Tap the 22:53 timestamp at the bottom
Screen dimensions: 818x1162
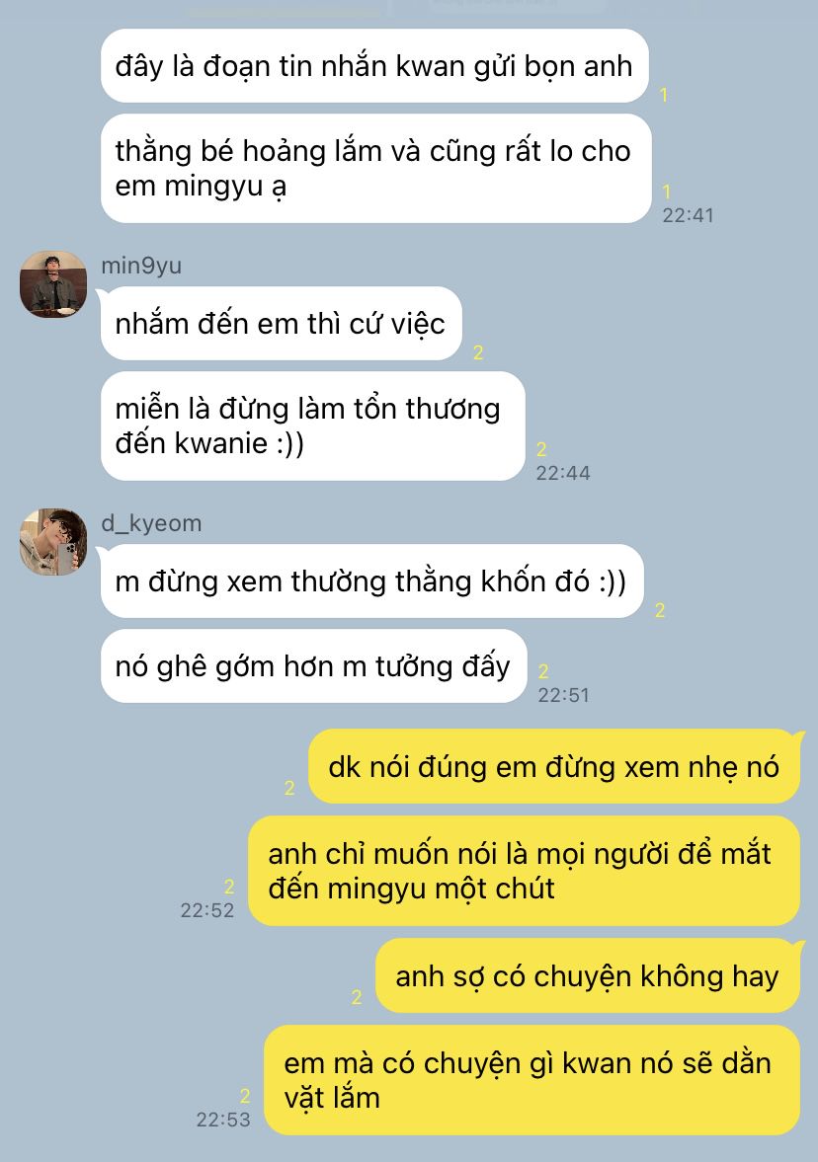point(223,1119)
